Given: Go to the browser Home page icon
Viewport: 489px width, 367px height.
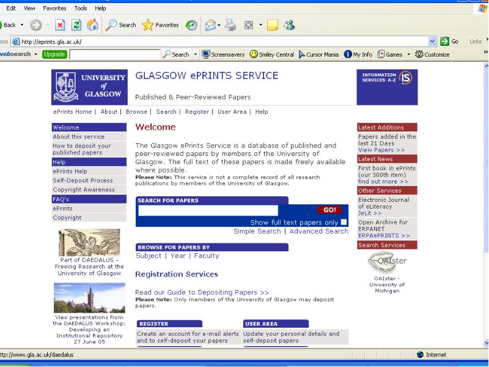Looking at the screenshot, I should [x=93, y=25].
